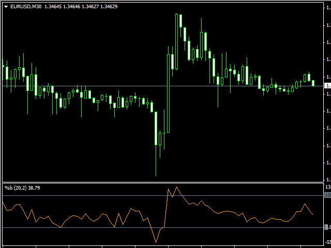Click the OHLC price values in header
331x248 pixels.
pyautogui.click(x=81, y=7)
